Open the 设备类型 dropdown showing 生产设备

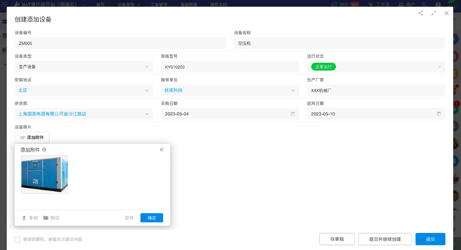coord(147,67)
